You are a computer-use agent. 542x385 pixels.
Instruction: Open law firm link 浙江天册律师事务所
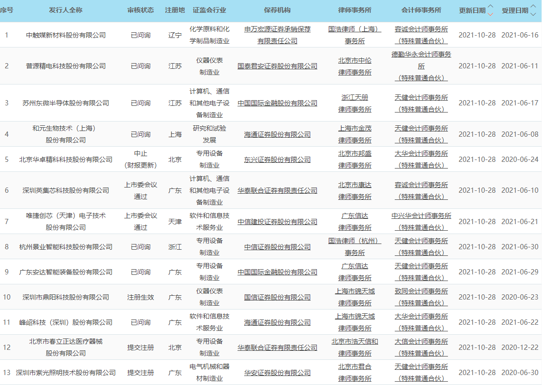[355, 103]
